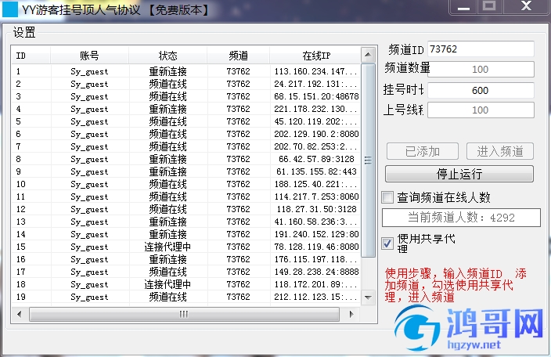Image resolution: width=551 pixels, height=357 pixels.
Task: Click the 停止运行 button
Action: point(459,174)
